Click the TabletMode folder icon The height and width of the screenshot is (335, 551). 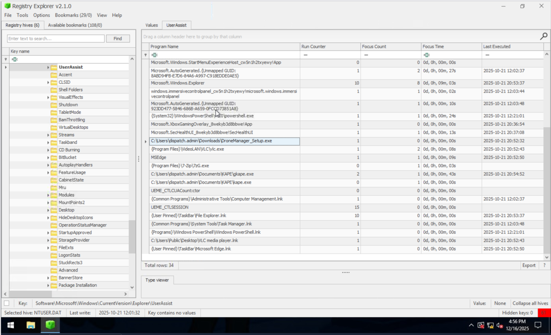(x=54, y=112)
